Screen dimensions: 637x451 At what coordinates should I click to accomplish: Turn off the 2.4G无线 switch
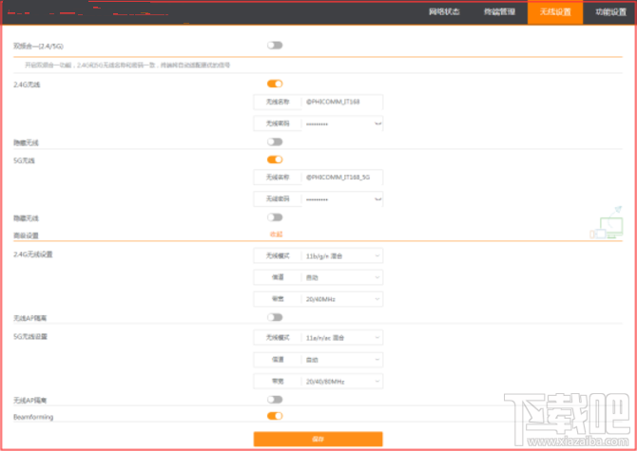(275, 84)
